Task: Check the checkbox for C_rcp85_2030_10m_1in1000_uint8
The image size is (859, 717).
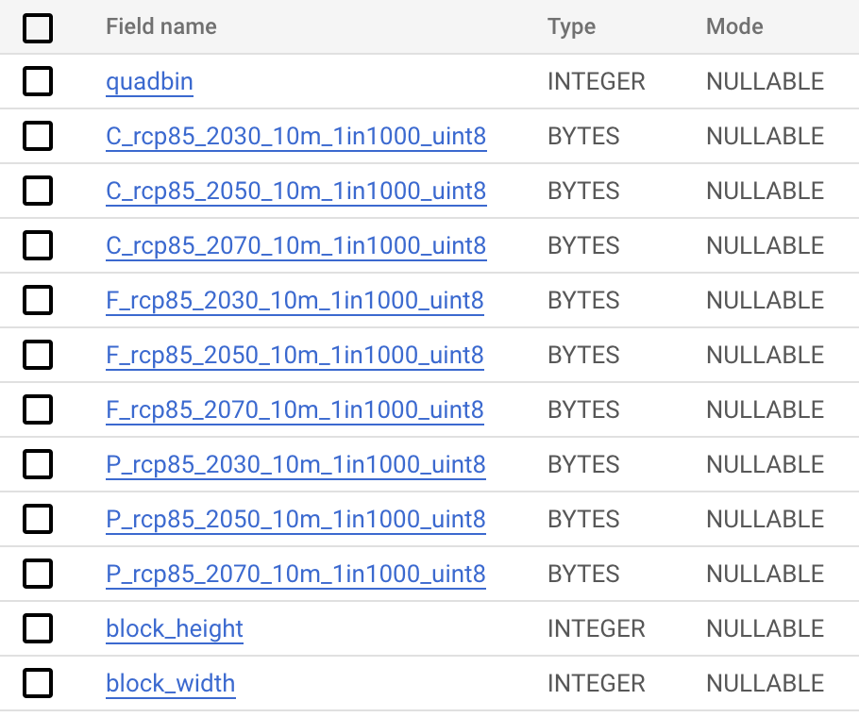Action: click(38, 136)
